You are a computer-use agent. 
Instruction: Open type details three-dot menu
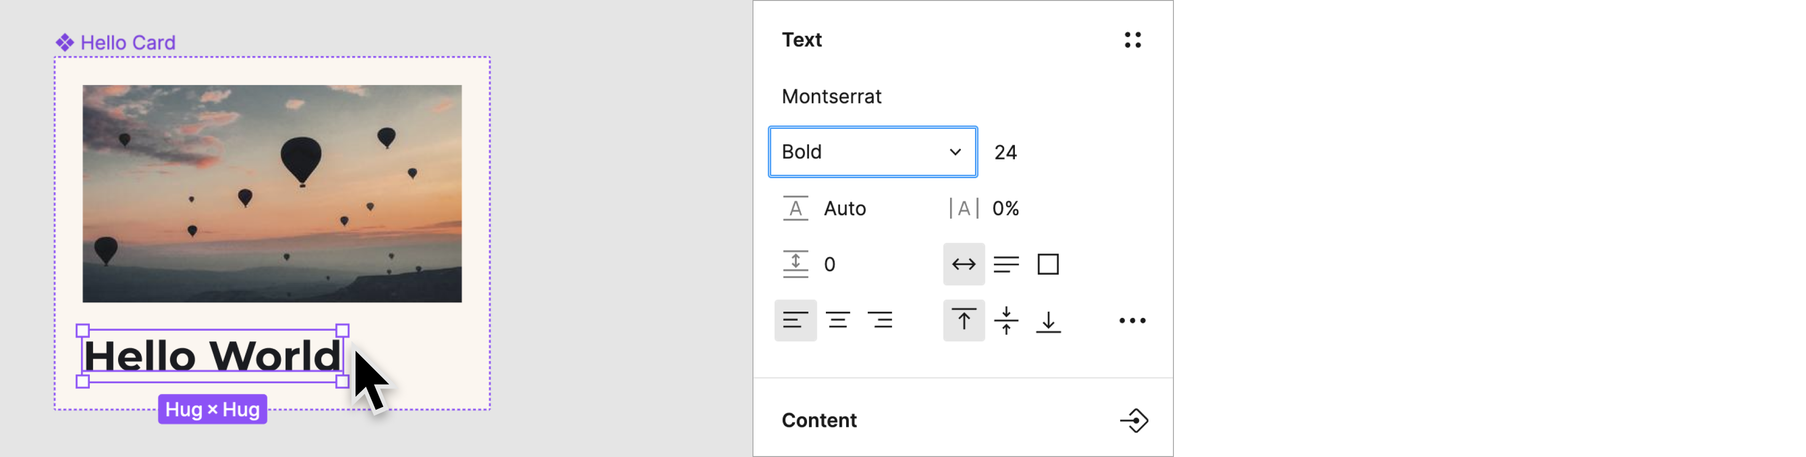pos(1132,320)
